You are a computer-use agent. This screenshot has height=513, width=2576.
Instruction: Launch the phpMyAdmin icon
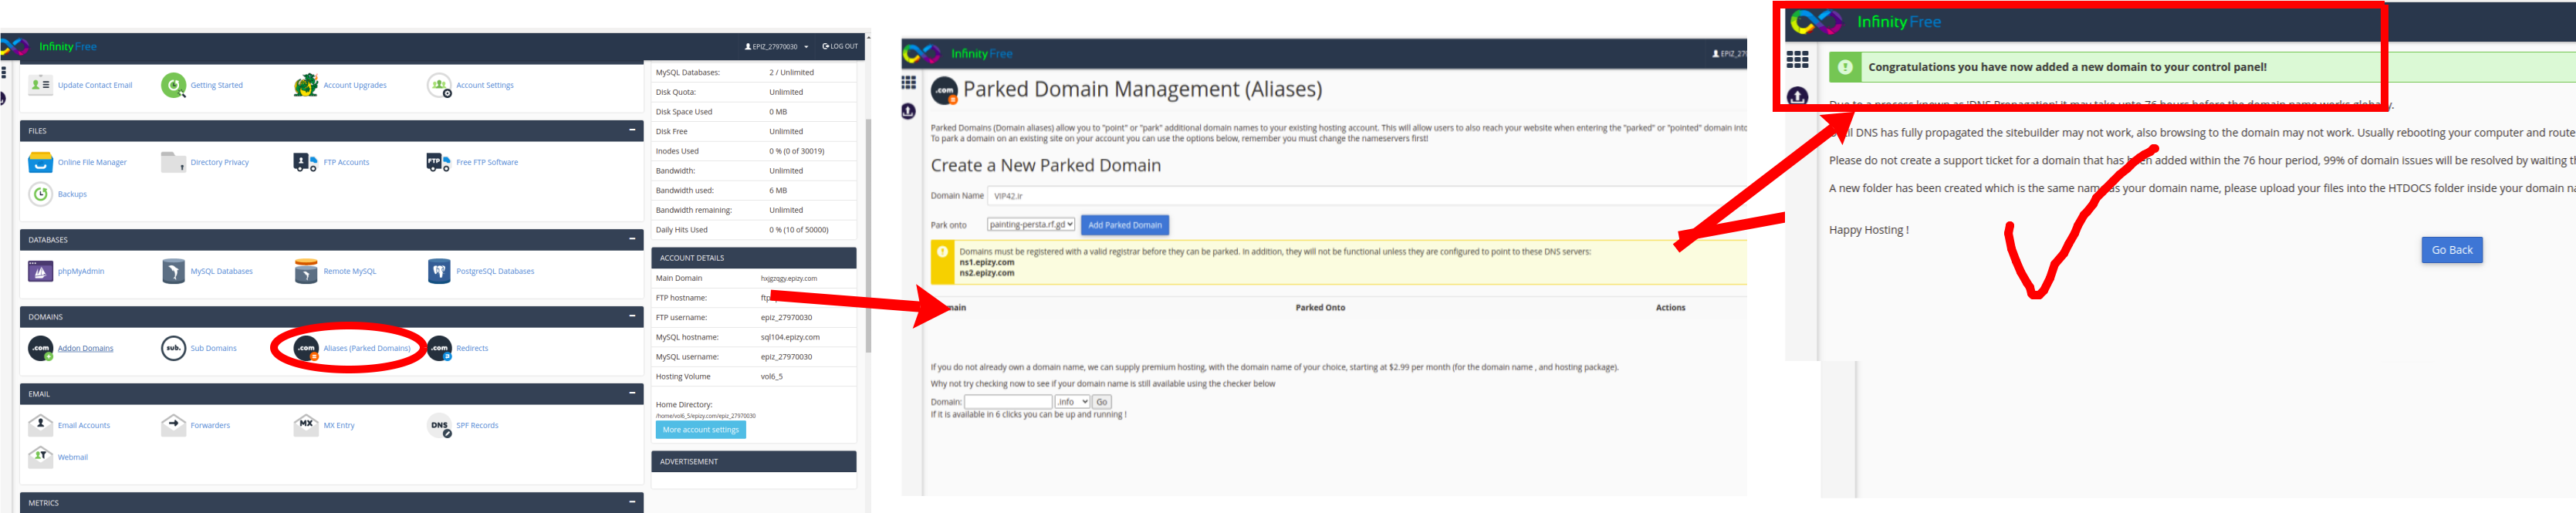tap(40, 271)
